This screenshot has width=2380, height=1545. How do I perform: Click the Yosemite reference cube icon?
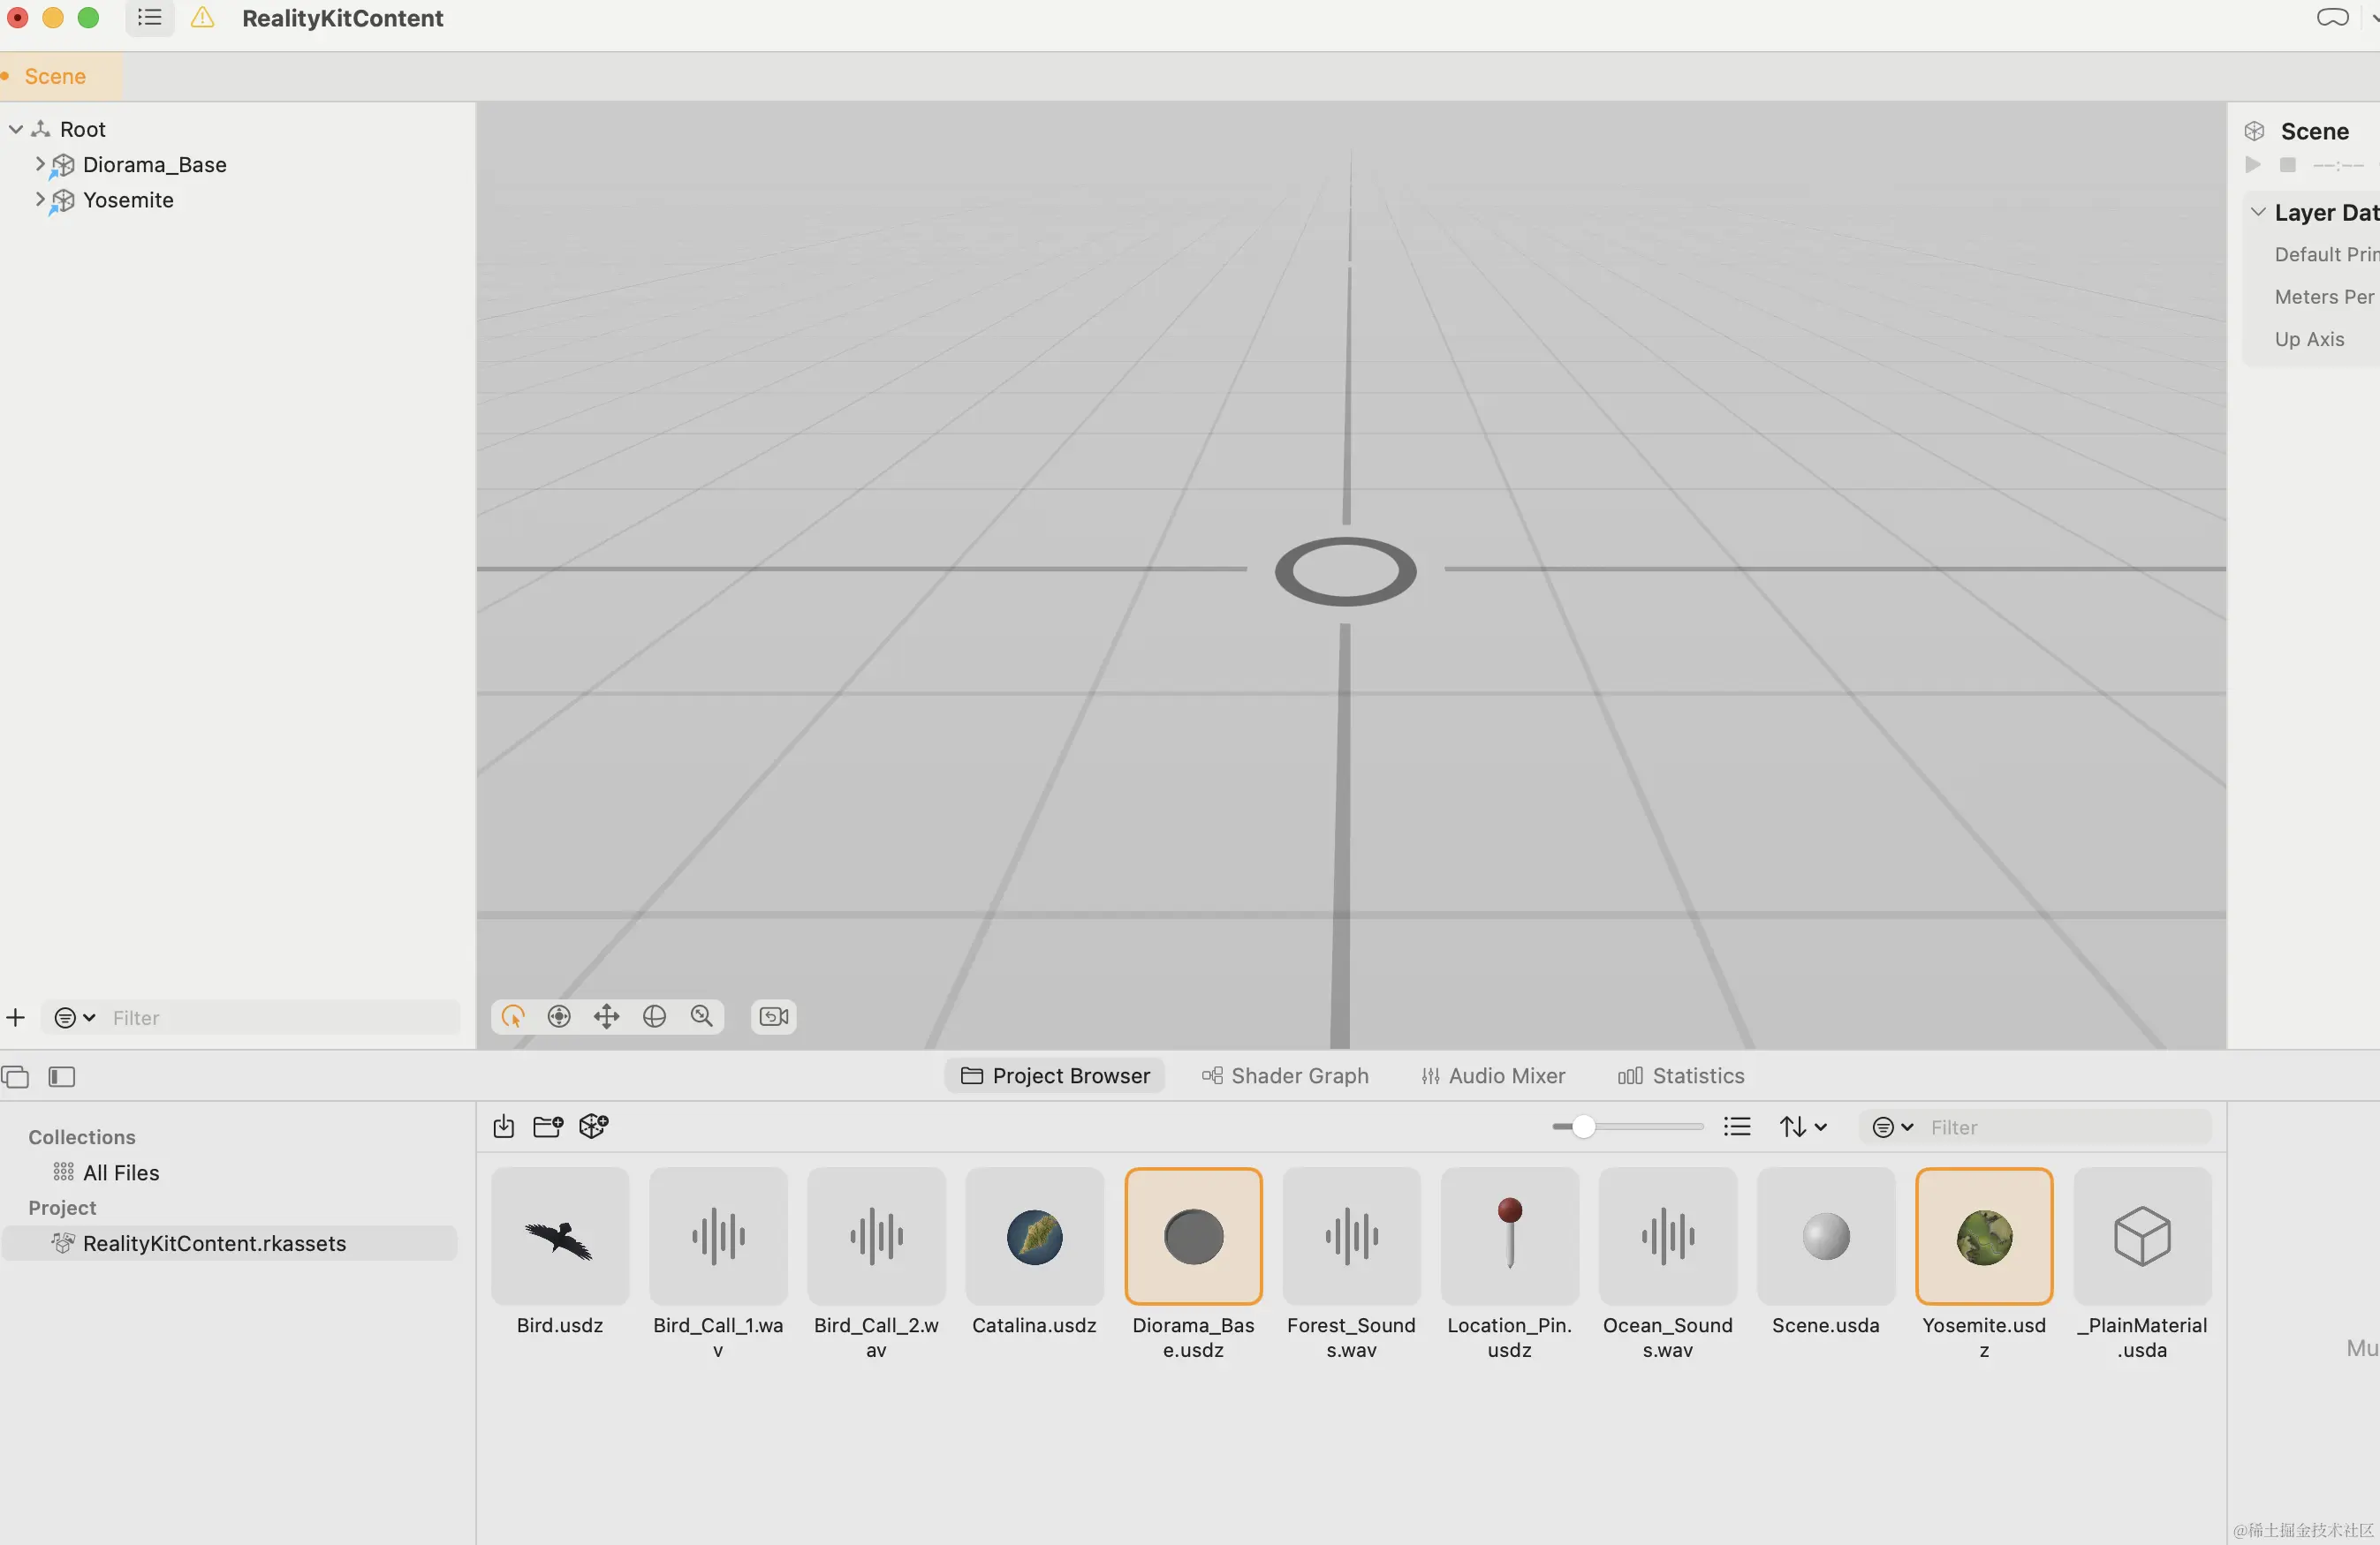point(62,201)
